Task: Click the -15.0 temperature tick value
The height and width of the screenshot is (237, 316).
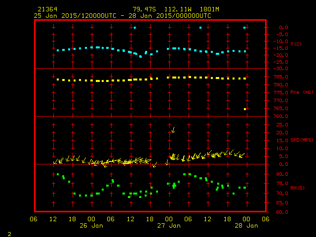Action: point(281,48)
